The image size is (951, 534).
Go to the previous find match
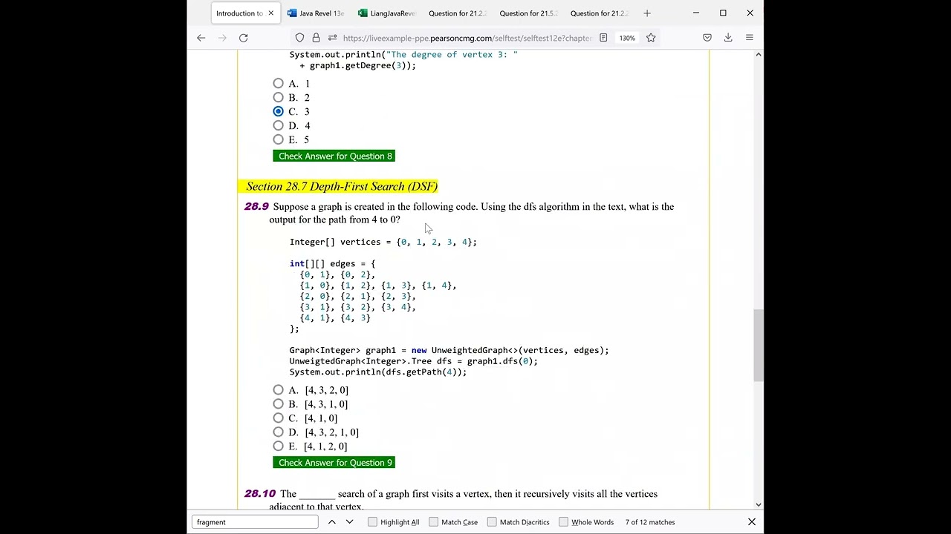click(332, 522)
